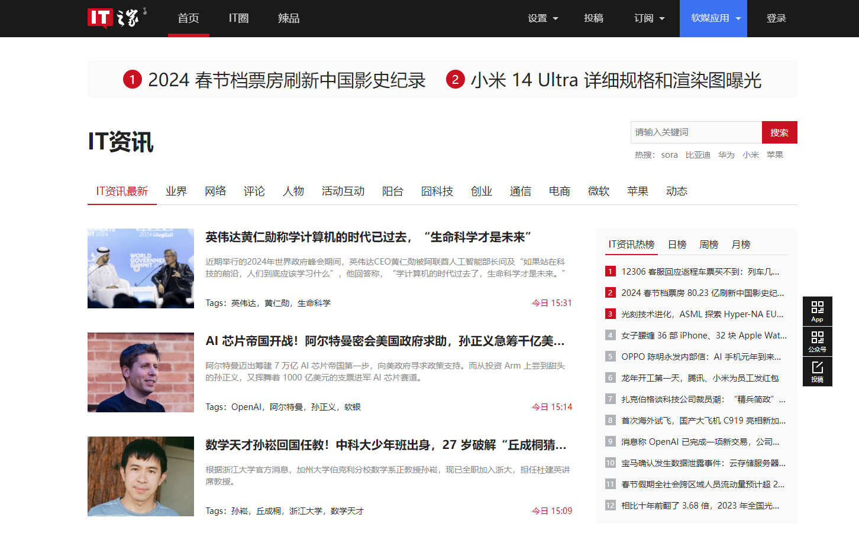Viewport: 859px width, 534px height.
Task: Switch to the 人物 category tab
Action: click(x=293, y=191)
